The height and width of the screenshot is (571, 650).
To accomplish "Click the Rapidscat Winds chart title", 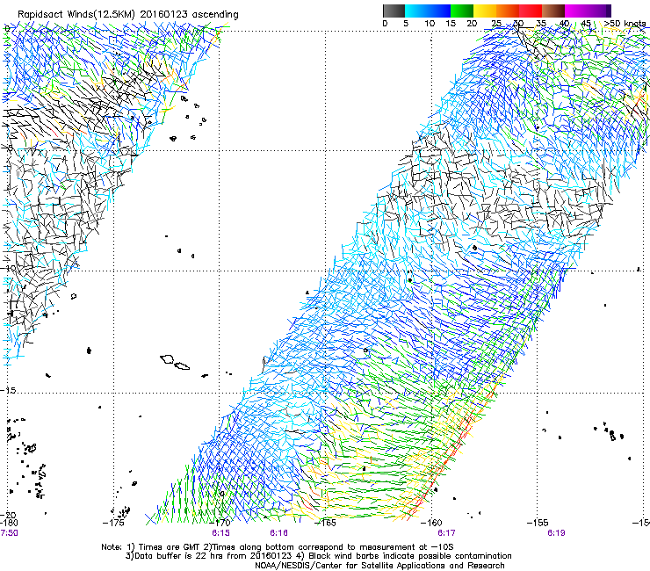I will point(128,15).
